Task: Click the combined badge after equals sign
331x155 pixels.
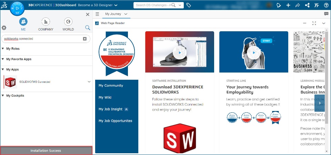Action: (275, 117)
